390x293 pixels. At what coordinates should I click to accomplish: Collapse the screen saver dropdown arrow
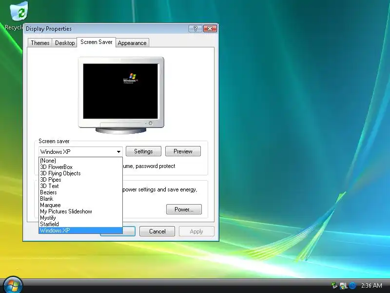pyautogui.click(x=118, y=151)
